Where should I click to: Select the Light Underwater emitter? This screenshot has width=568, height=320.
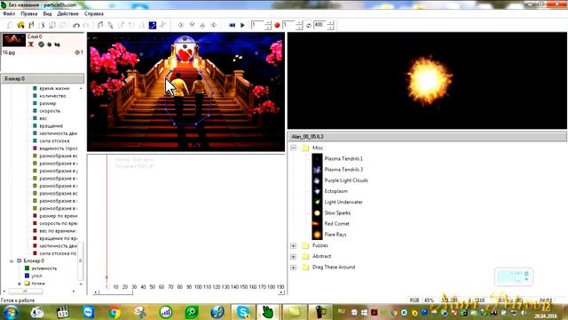tap(343, 202)
